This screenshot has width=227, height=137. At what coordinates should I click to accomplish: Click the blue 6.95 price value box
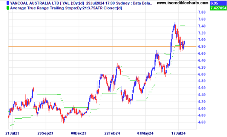click(x=218, y=3)
